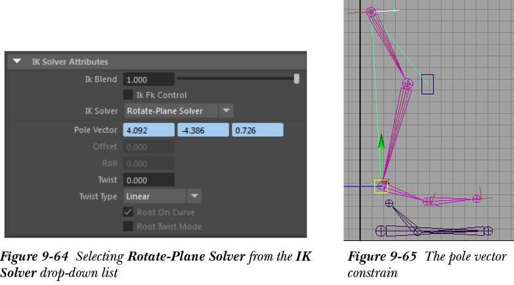Image resolution: width=514 pixels, height=285 pixels.
Task: Click the Ik Blend slider handle
Action: point(297,79)
